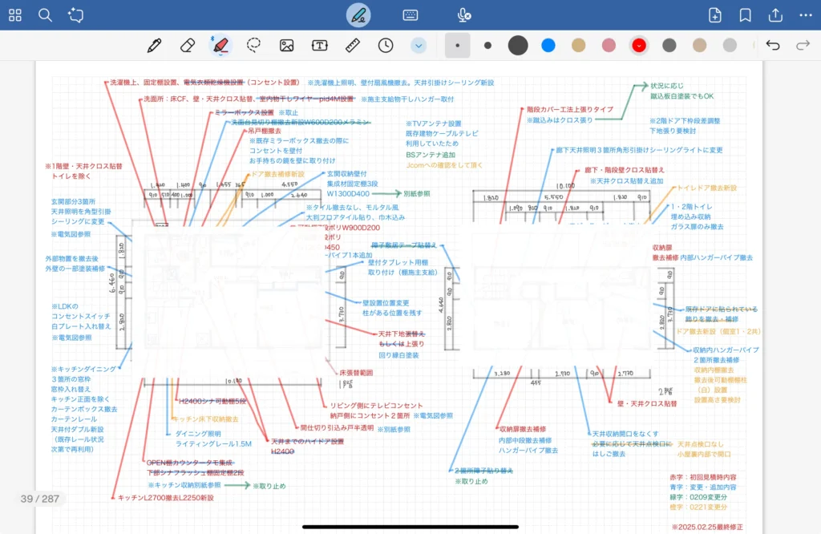Tap the page indicator 39 / 287
821x534 pixels.
pyautogui.click(x=41, y=499)
